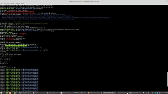Open the File menu
This screenshot has height=94, width=168.
tap(2, 4)
